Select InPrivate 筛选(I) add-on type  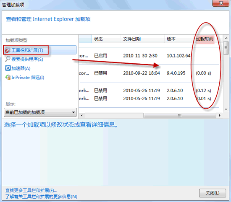coord(28,78)
